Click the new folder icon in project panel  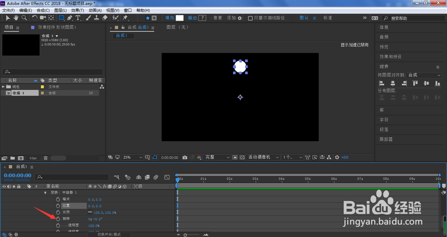point(12,158)
